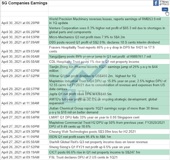
Task: Select the April 29, 2021 at 08:57PM cell
Action: (x=24, y=85)
